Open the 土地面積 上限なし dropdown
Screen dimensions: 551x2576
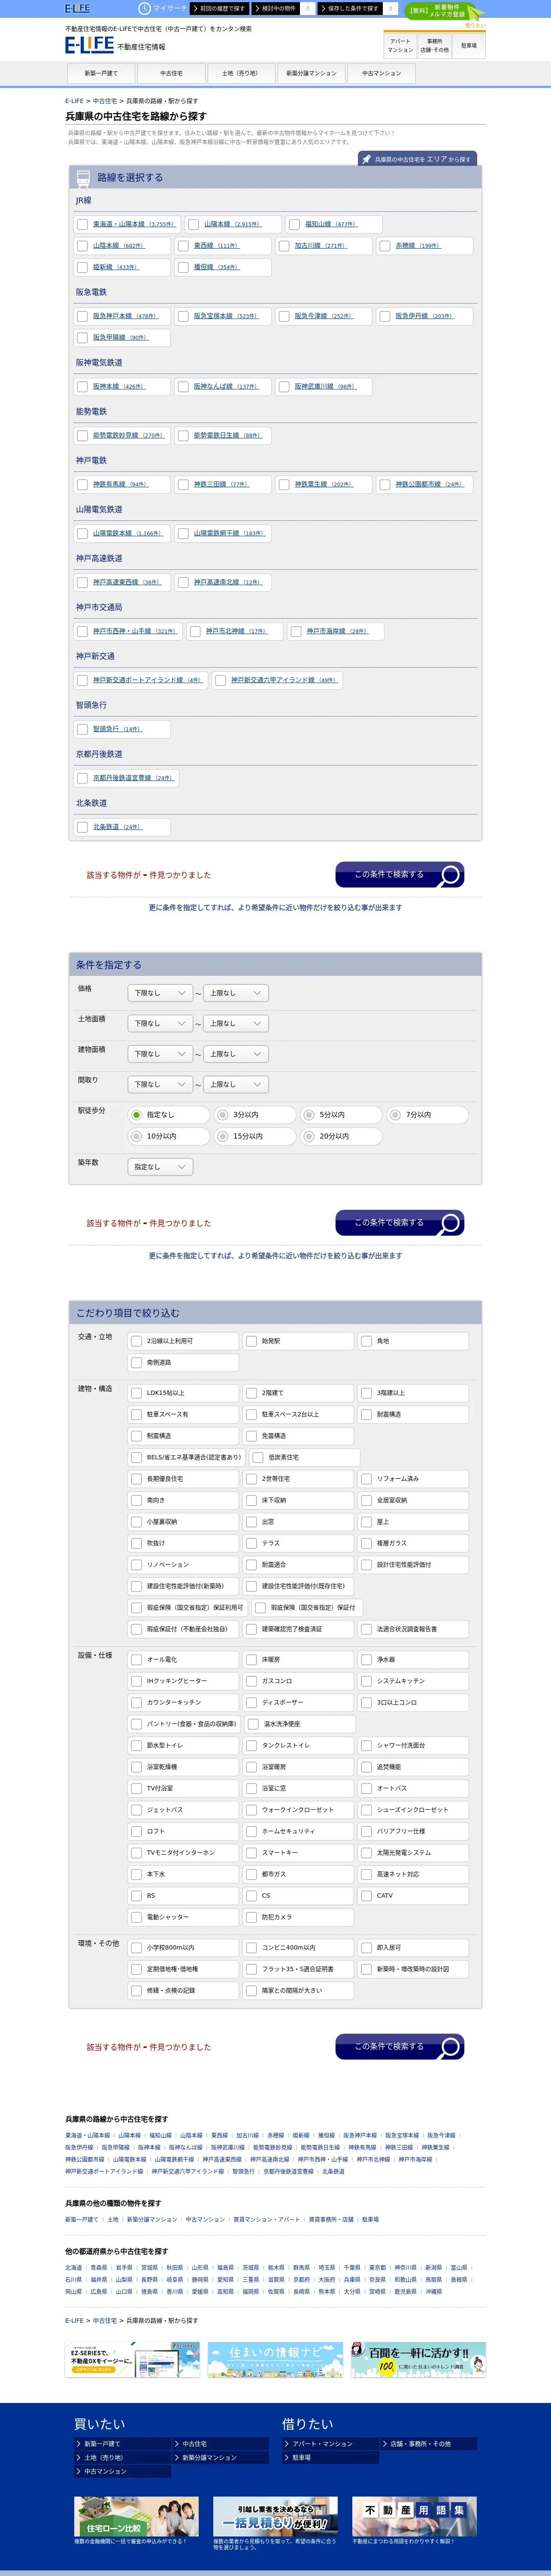(236, 1023)
